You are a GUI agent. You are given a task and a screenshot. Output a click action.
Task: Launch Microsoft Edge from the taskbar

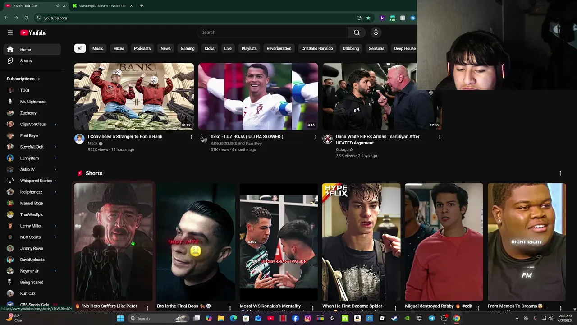(x=233, y=318)
